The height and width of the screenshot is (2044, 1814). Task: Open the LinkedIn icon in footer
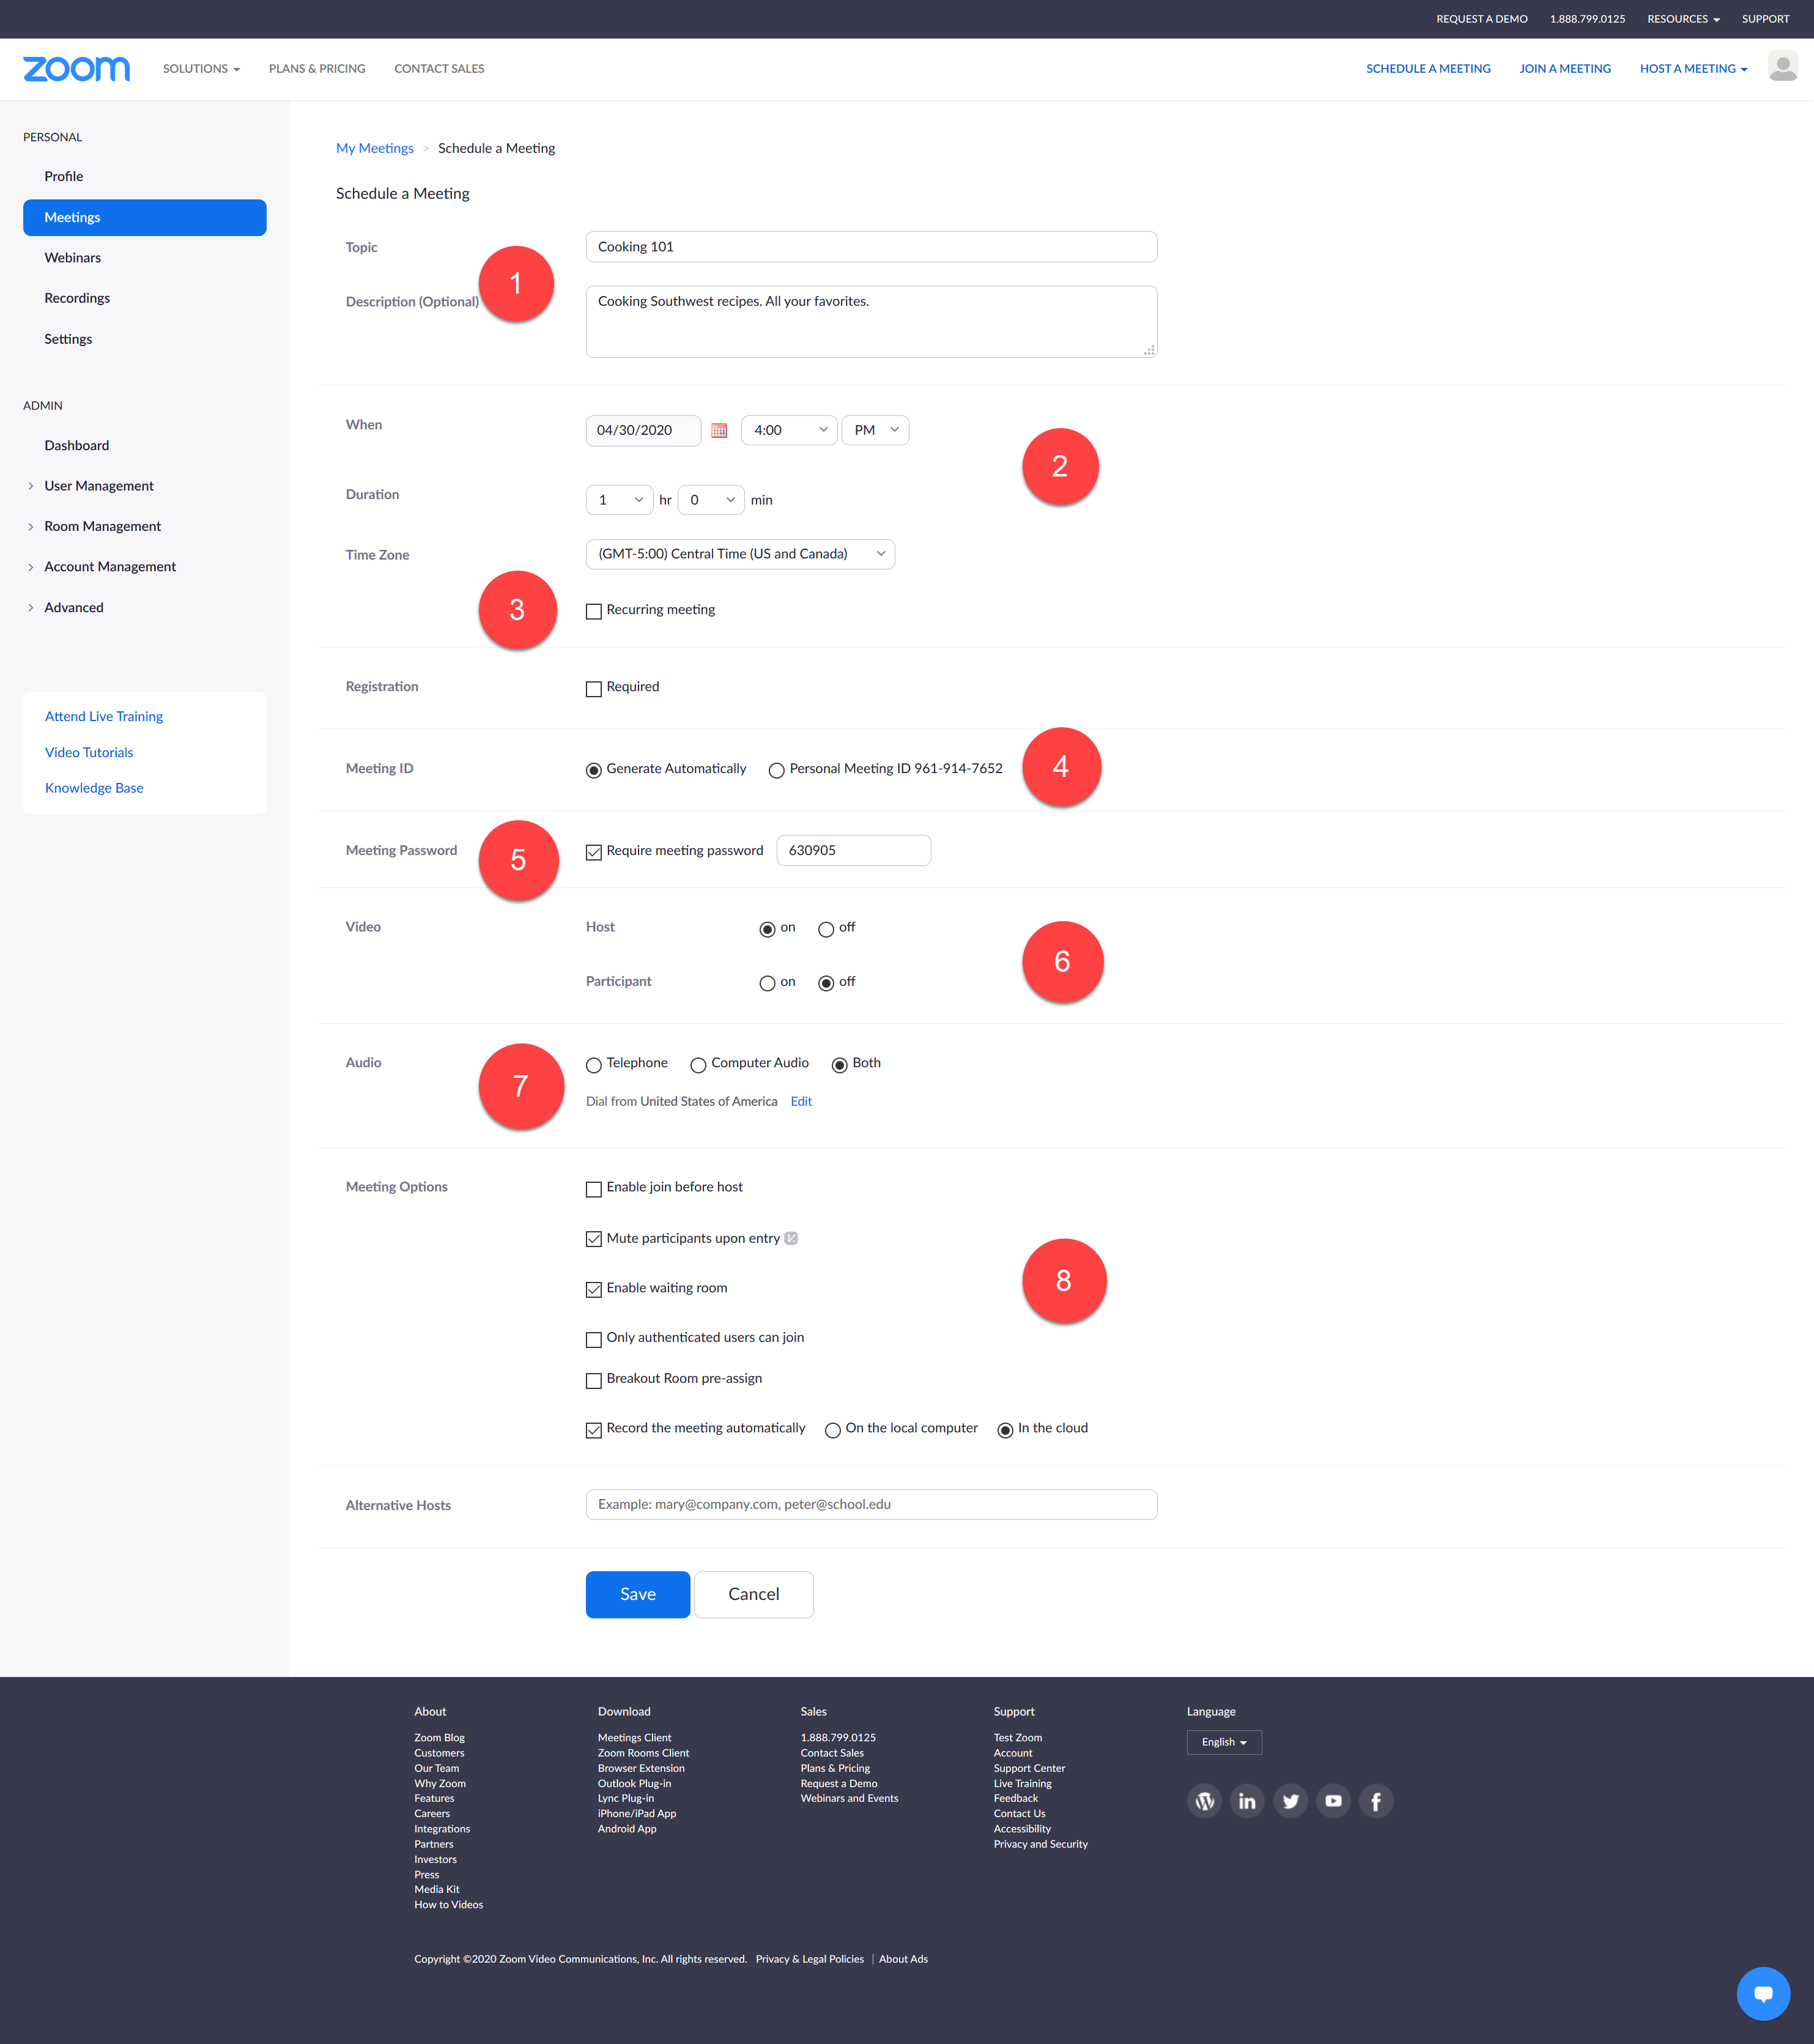pyautogui.click(x=1247, y=1801)
